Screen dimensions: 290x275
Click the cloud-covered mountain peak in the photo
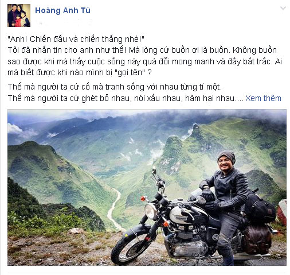pos(197,128)
